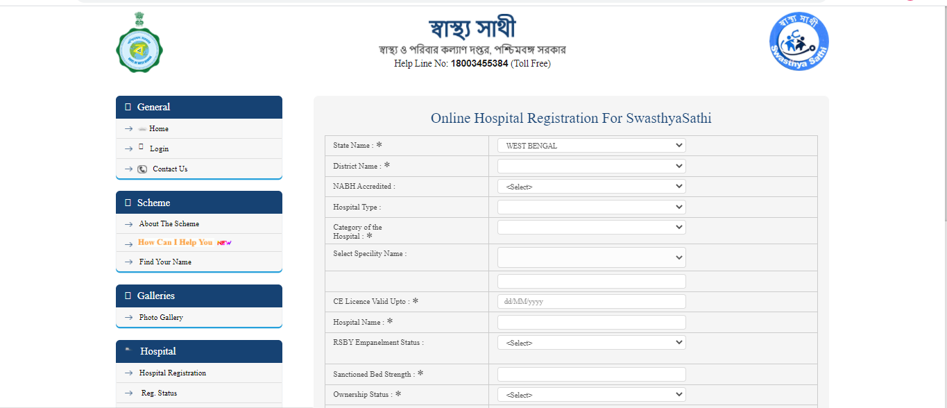Screen dimensions: 947x408
Task: Open Reg. Status sidebar link
Action: (x=159, y=393)
